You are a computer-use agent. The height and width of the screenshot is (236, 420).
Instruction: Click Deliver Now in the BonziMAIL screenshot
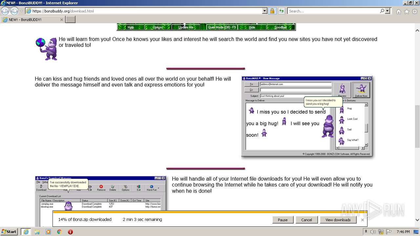361,90
